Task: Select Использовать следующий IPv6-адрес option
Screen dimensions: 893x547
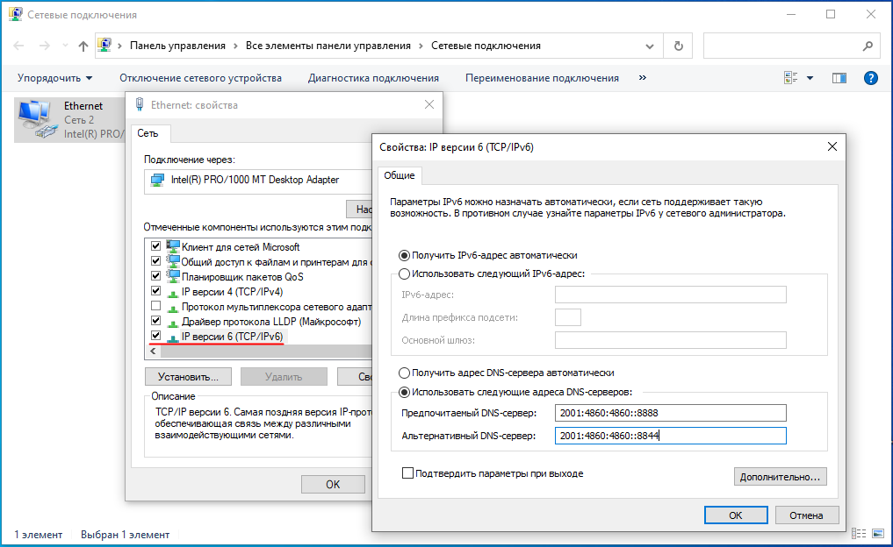Action: point(404,273)
